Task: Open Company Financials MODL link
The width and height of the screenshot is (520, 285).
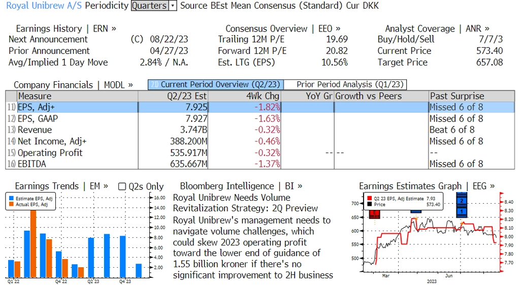Action: (73, 85)
